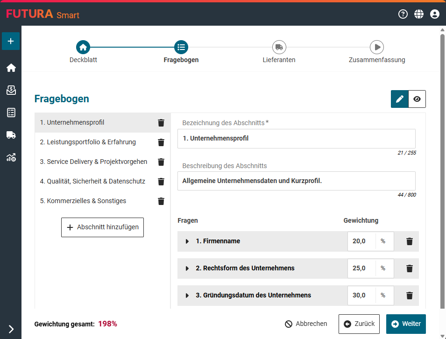The height and width of the screenshot is (339, 446).
Task: Expand question 2. Rechtsform des Unternehmens
Action: click(x=187, y=268)
